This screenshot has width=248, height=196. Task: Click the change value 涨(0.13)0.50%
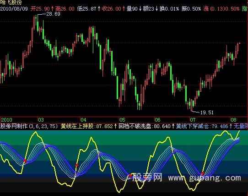pyautogui.click(x=221, y=9)
